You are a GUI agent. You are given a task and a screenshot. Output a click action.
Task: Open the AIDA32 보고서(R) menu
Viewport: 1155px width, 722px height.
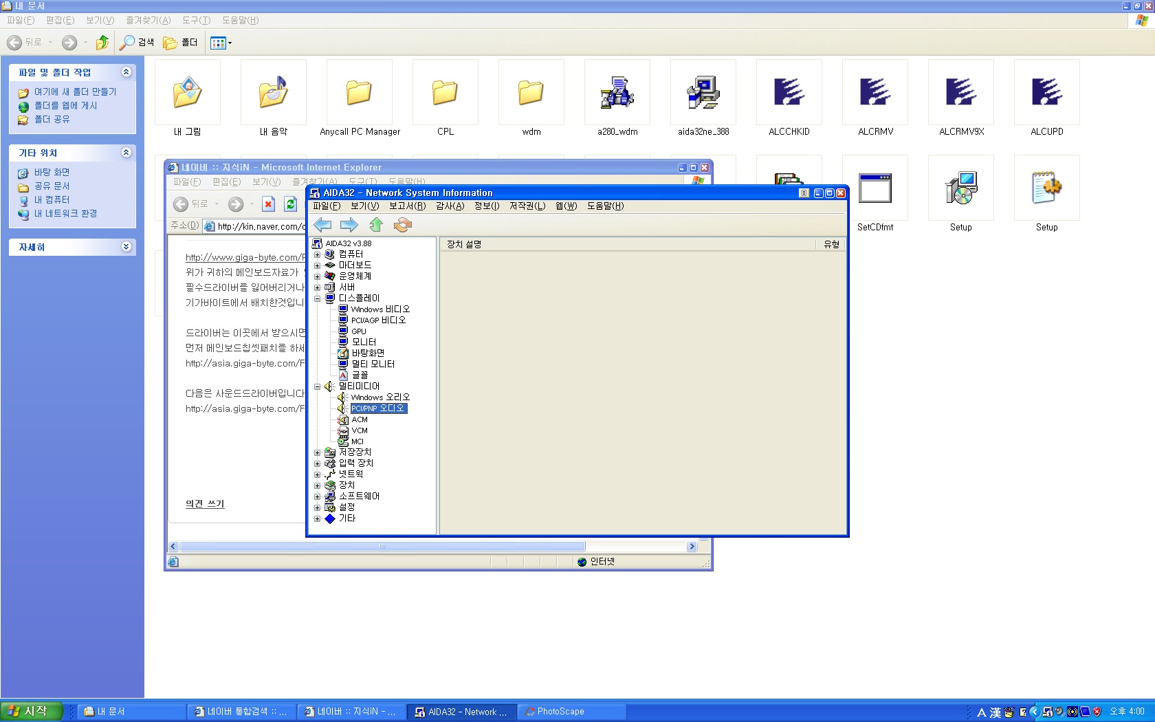[407, 206]
